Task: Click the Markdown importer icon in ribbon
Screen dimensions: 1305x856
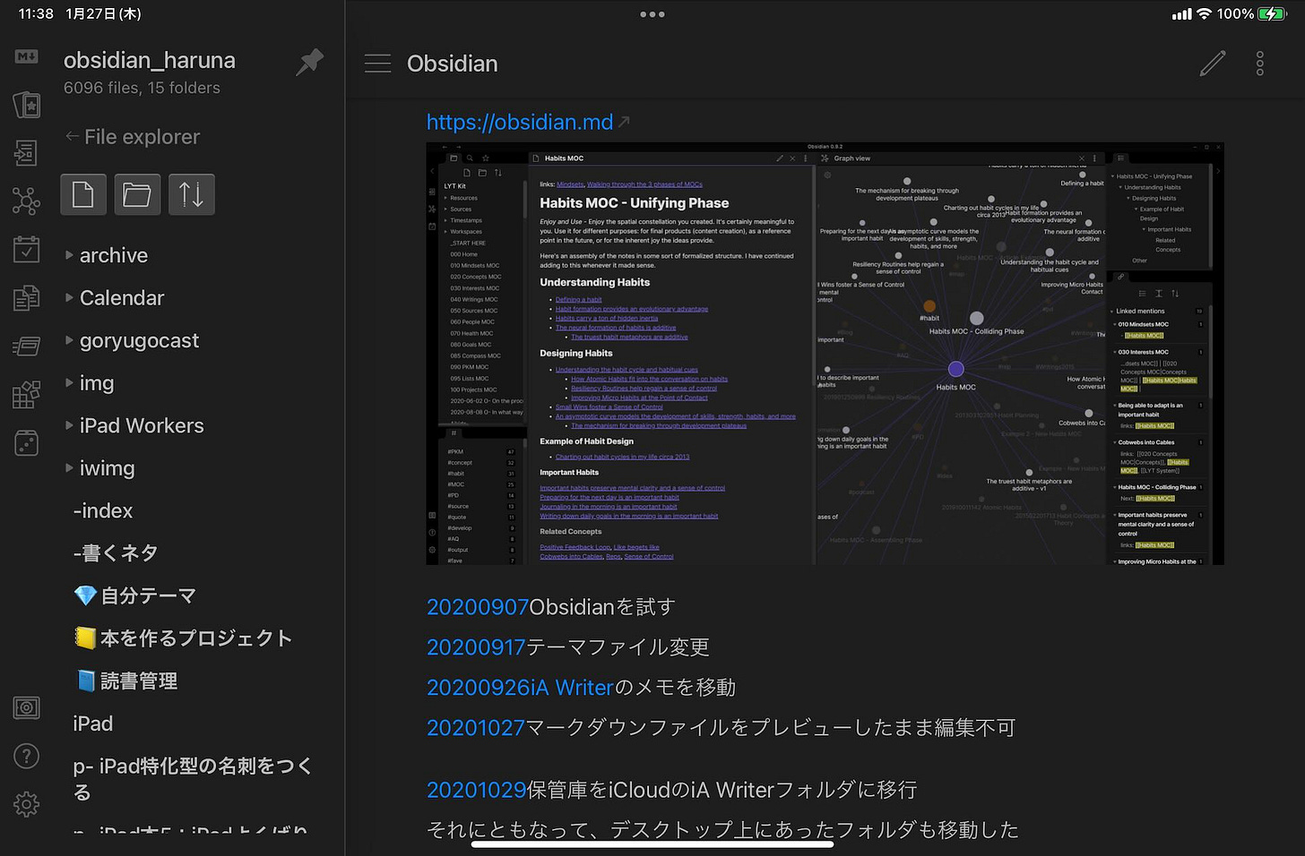Action: [26, 56]
